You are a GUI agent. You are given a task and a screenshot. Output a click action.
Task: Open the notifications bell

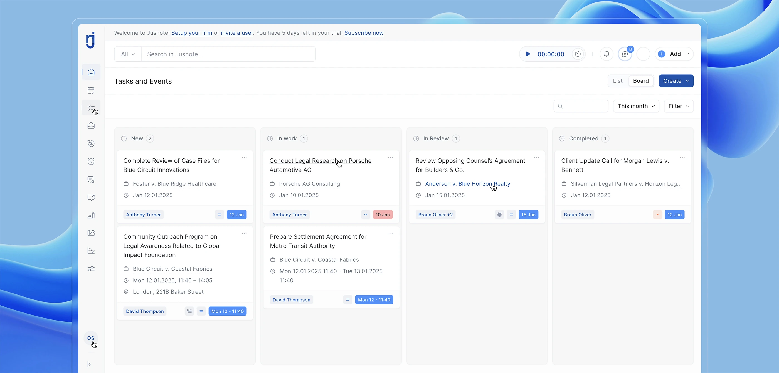[x=607, y=54]
